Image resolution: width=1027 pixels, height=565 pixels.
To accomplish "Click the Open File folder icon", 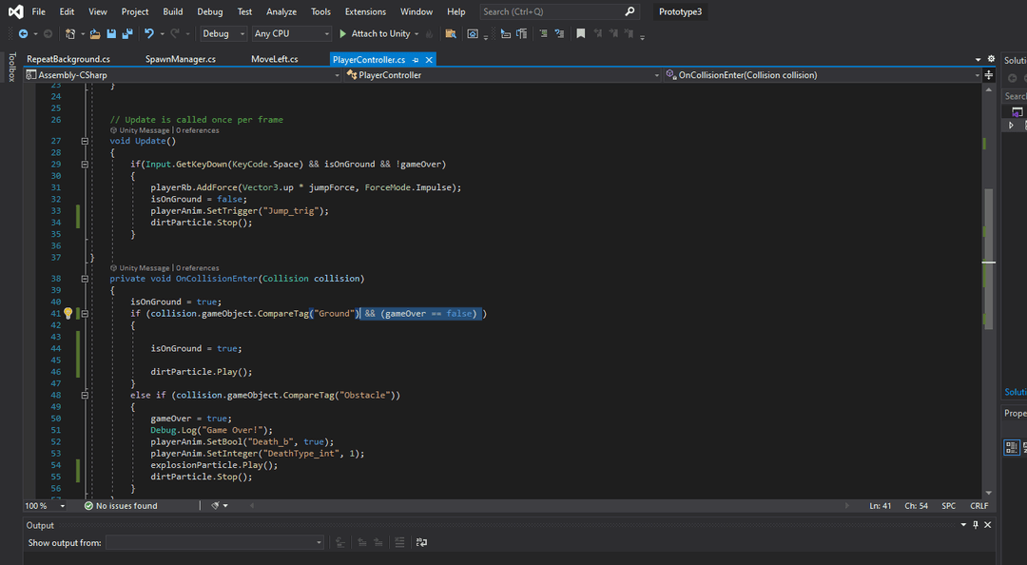I will pyautogui.click(x=94, y=34).
